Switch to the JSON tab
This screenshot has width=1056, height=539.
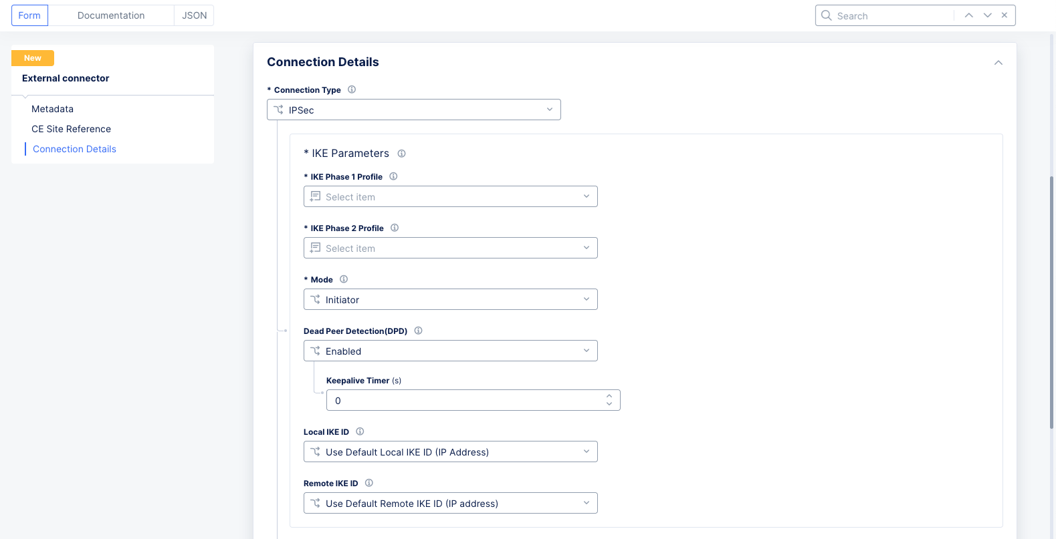(194, 15)
